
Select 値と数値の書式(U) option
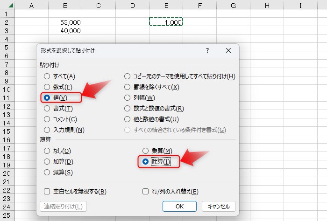coord(152,119)
